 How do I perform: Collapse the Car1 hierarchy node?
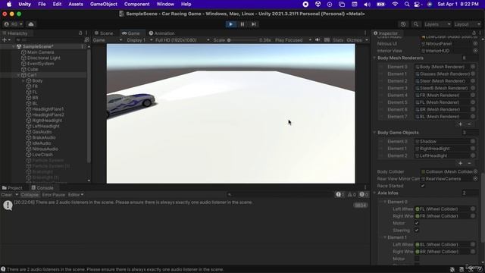coord(18,75)
